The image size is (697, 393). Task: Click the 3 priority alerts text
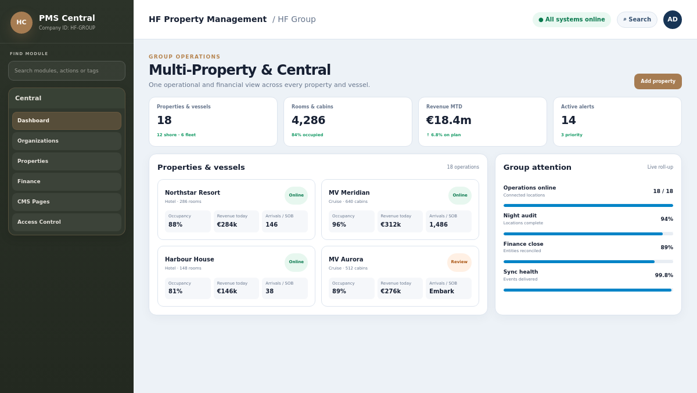(572, 135)
